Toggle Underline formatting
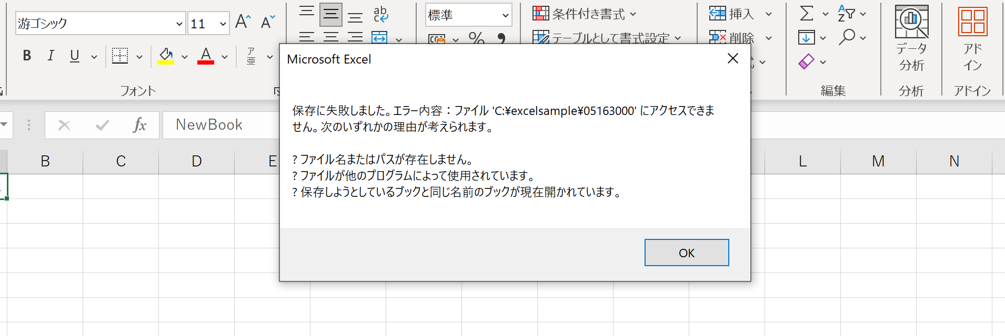This screenshot has width=1005, height=336. [x=75, y=56]
